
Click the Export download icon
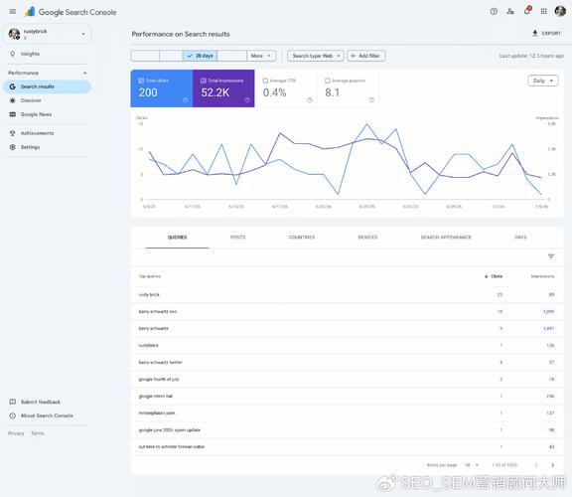tap(535, 33)
